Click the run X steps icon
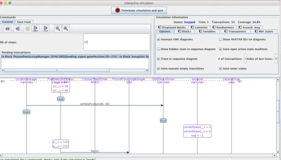 point(45,28)
